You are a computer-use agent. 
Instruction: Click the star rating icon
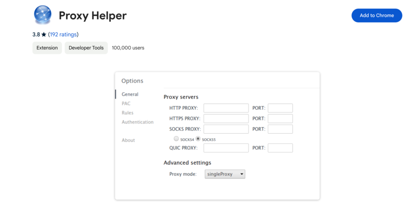(x=44, y=35)
